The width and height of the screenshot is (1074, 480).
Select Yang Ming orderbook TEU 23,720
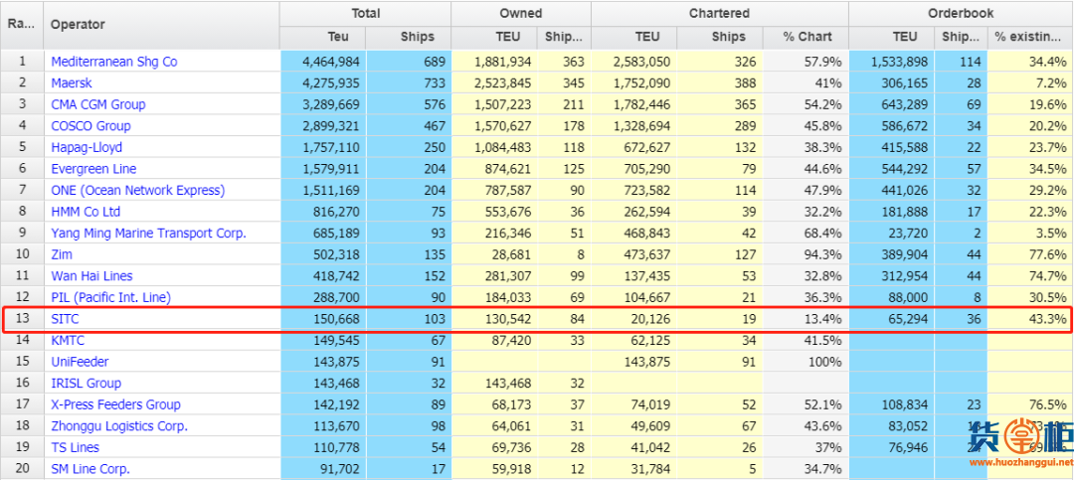(891, 233)
